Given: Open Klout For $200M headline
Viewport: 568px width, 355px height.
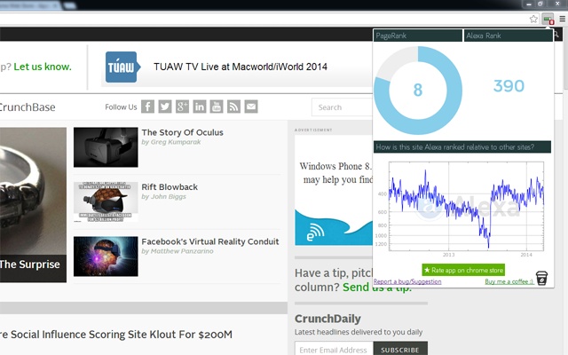Looking at the screenshot, I should tap(116, 335).
